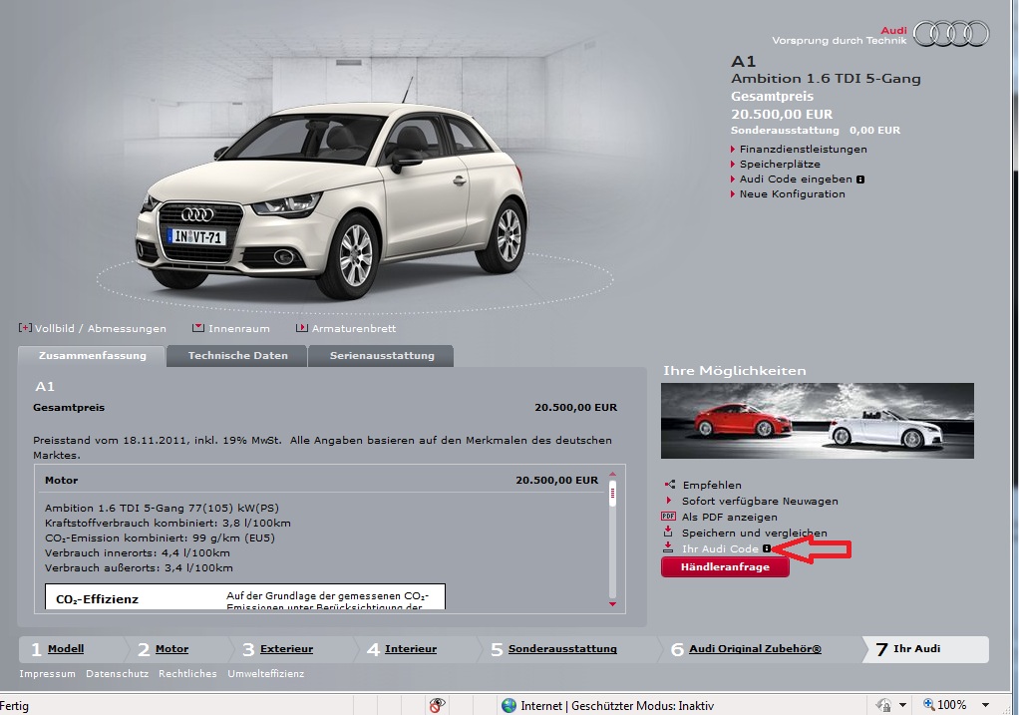Viewport: 1019px width, 715px height.
Task: Click the Händleranfrage button
Action: pyautogui.click(x=725, y=566)
